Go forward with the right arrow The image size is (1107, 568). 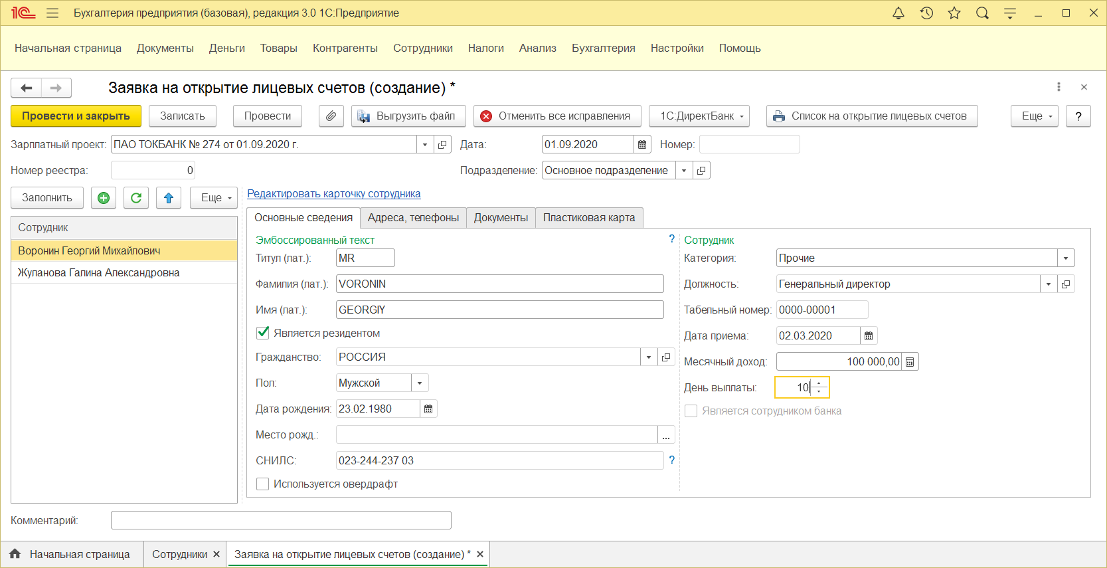tap(56, 88)
